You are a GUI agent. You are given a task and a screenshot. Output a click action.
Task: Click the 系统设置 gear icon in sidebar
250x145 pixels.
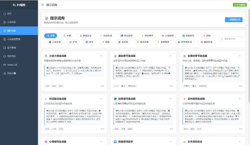point(4,73)
